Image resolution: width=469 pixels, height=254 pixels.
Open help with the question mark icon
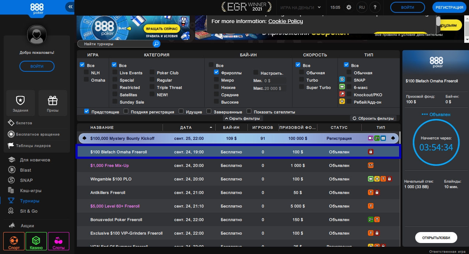[375, 7]
